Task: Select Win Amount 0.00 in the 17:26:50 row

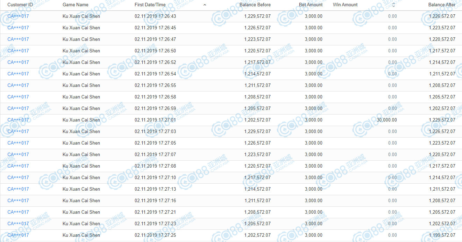Action: (x=392, y=51)
